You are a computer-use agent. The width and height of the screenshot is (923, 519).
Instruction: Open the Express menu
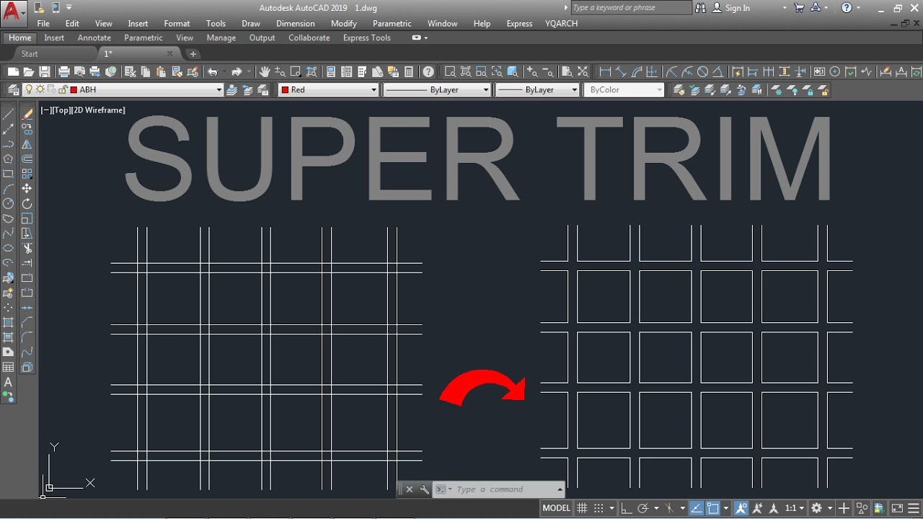click(x=519, y=23)
